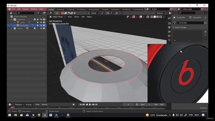Toggle img ref collection visibility eye
The image size is (215, 121).
pos(41,28)
